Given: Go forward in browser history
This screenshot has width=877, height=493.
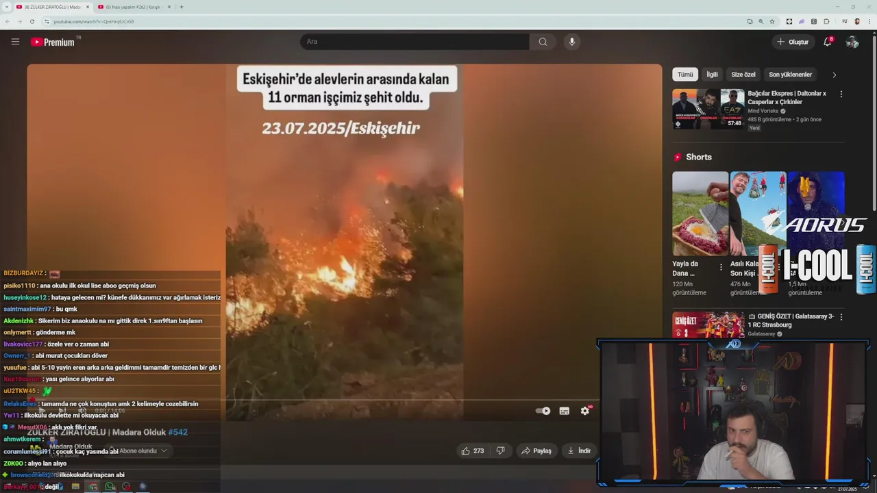Looking at the screenshot, I should point(19,21).
